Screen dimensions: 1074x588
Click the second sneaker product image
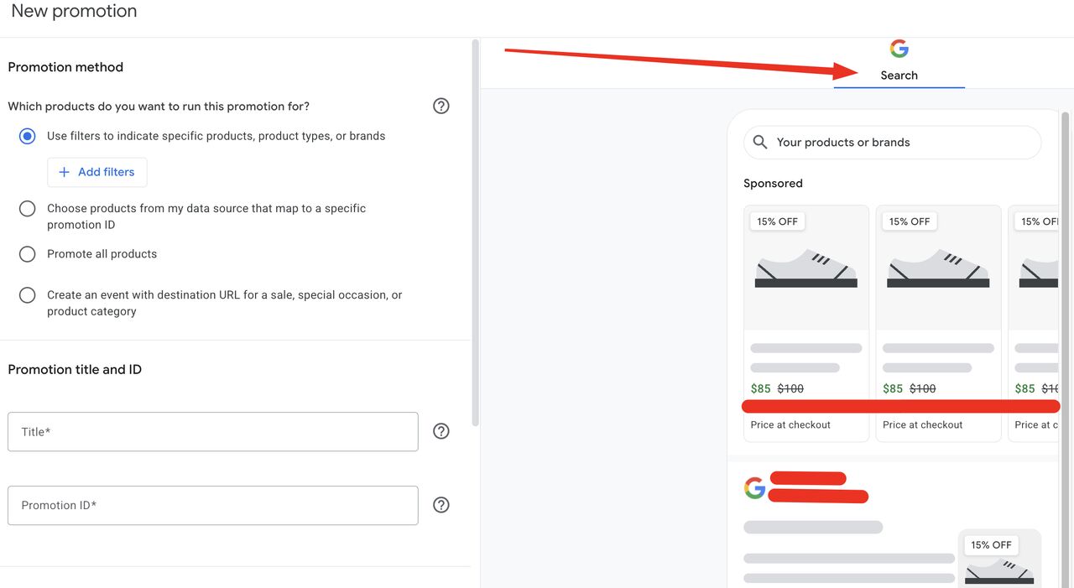tap(938, 269)
